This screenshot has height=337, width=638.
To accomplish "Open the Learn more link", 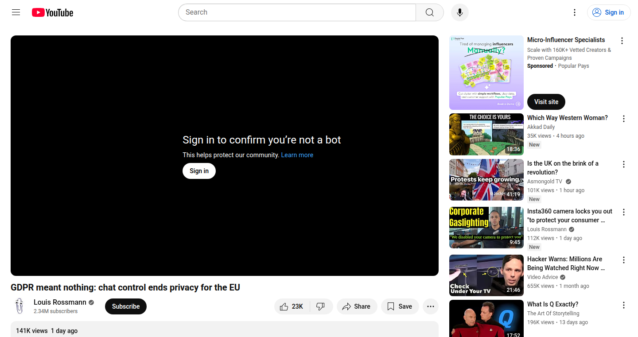I will point(297,155).
